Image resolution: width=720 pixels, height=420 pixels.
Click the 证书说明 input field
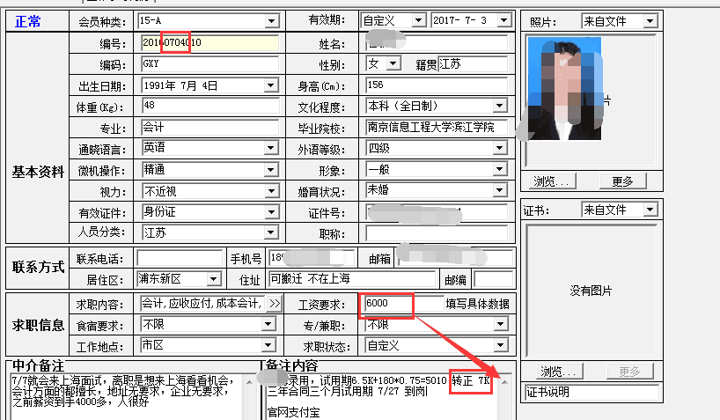click(591, 392)
